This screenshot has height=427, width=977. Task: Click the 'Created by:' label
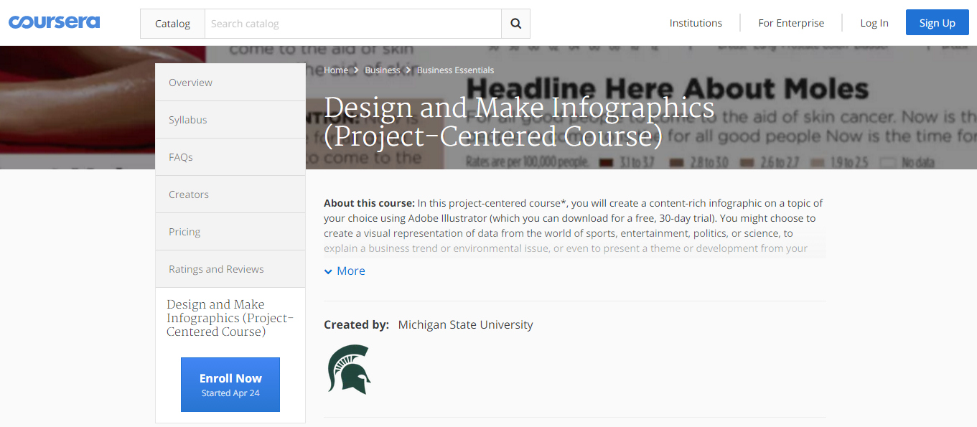click(x=356, y=324)
